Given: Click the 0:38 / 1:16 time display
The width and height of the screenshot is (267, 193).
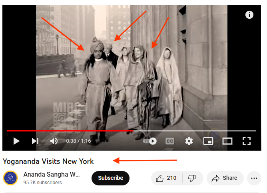Looking at the screenshot, I should [78, 141].
